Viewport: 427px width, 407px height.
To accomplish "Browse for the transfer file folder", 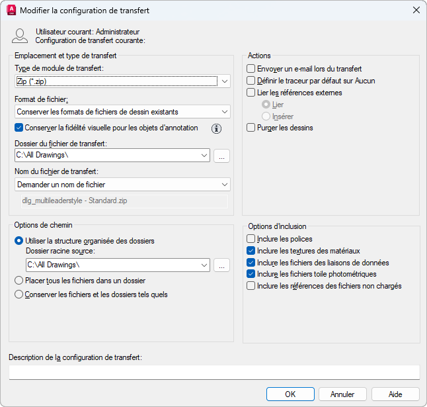I will point(221,156).
